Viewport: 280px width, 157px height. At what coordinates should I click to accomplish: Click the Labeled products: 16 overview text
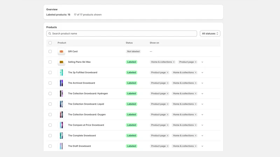[x=58, y=15]
